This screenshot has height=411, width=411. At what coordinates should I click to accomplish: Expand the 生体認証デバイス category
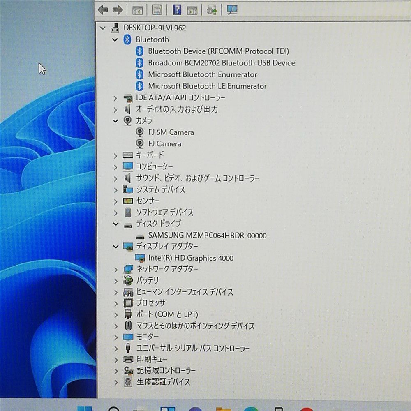click(x=116, y=383)
